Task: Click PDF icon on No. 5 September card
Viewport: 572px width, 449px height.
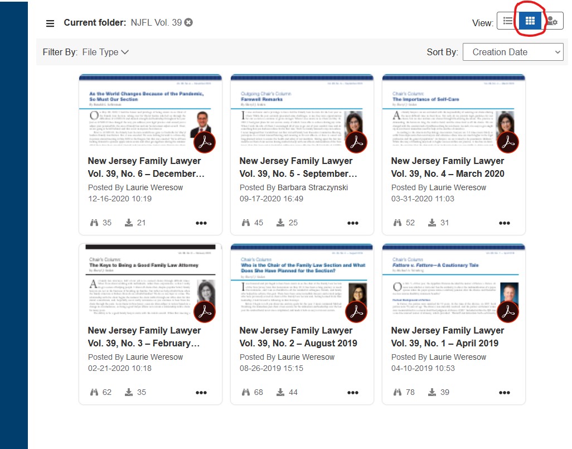Action: tap(356, 142)
